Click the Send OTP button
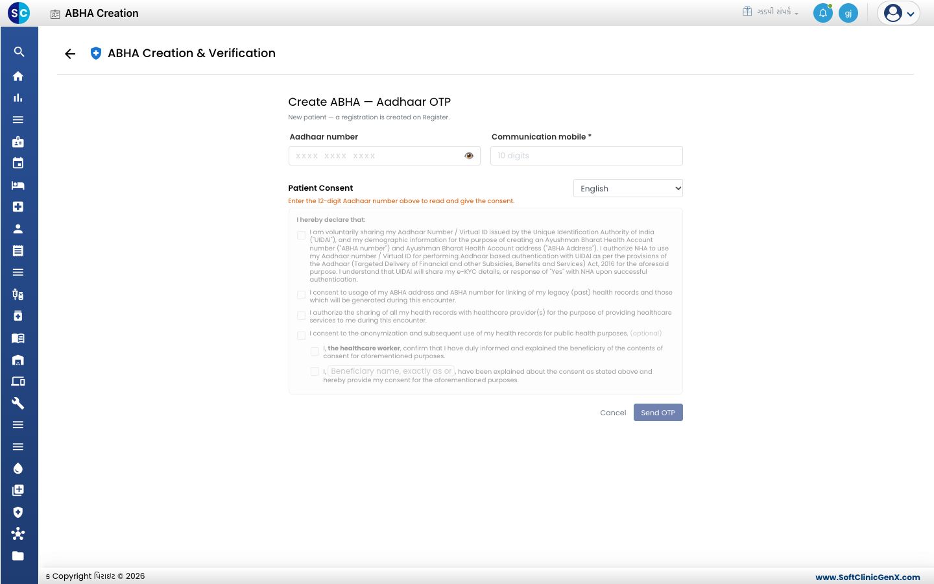The height and width of the screenshot is (584, 934). (658, 413)
